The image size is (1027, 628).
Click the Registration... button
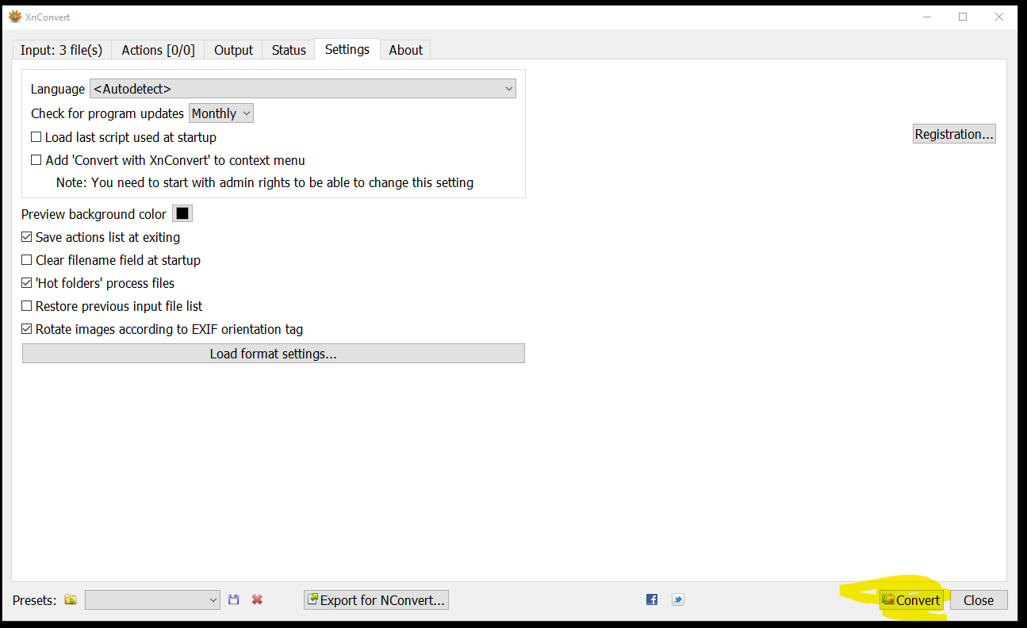coord(954,134)
